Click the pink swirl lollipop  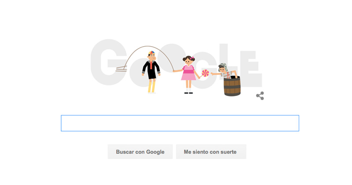[x=205, y=73]
